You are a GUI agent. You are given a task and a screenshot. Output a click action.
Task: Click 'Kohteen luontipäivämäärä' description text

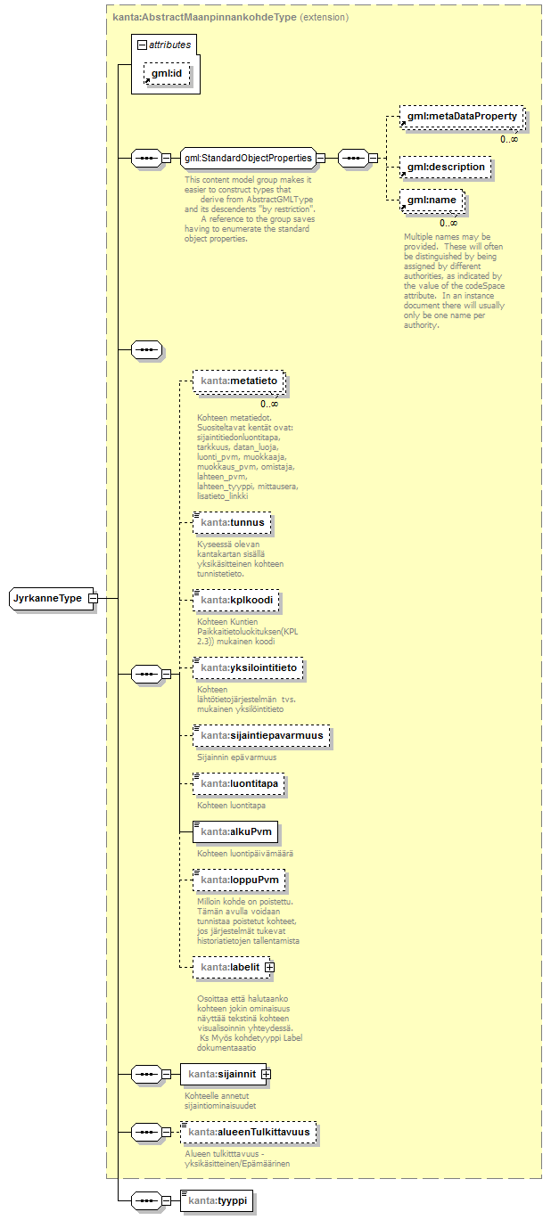(x=245, y=853)
